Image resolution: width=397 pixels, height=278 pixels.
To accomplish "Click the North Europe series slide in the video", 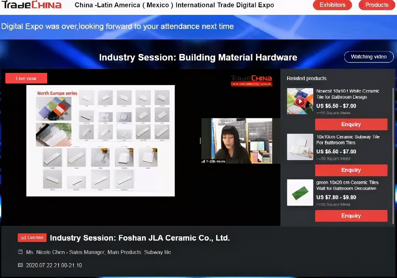I will (100, 141).
